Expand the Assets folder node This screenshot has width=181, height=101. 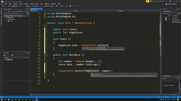pyautogui.click(x=6, y=21)
